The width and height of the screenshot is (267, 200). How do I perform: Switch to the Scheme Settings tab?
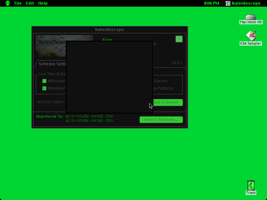point(51,64)
